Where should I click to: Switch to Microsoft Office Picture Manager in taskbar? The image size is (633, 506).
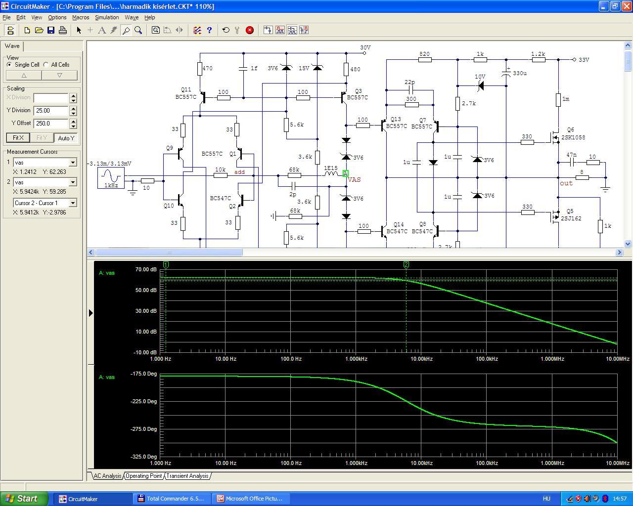coord(251,499)
